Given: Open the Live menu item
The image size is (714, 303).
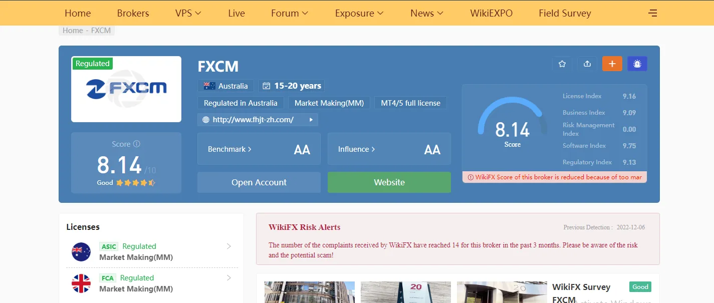Looking at the screenshot, I should pyautogui.click(x=236, y=13).
